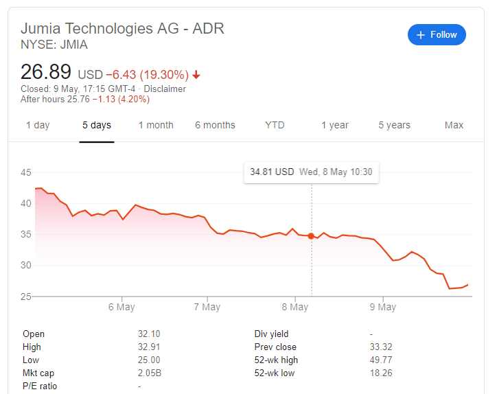
Task: Select the Max range tab
Action: (x=454, y=125)
